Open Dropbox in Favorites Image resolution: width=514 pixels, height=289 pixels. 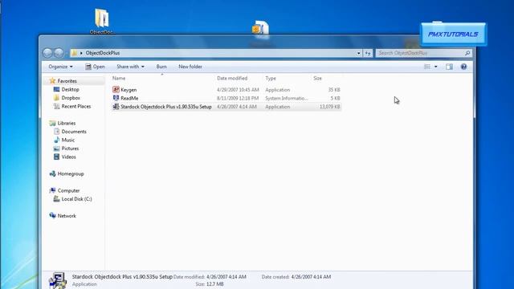coord(71,98)
